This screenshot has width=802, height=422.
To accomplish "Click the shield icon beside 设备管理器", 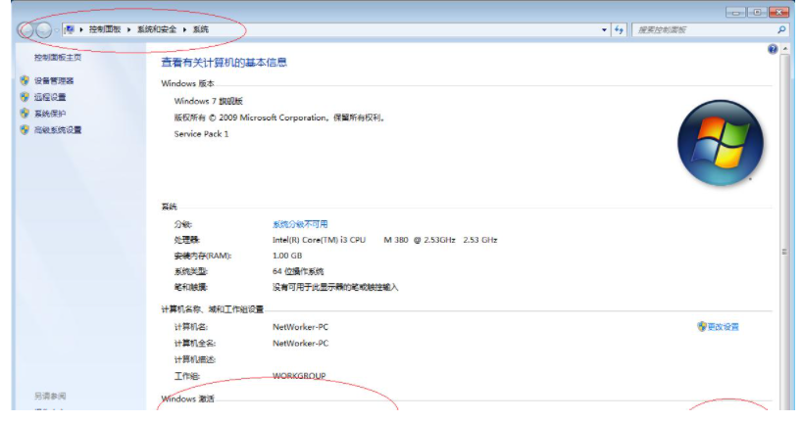I will click(25, 81).
